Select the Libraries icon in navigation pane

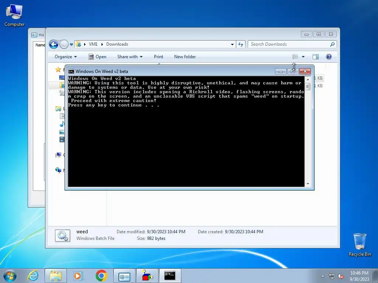(x=58, y=109)
